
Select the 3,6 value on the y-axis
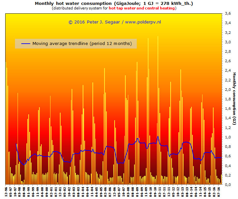228,14
